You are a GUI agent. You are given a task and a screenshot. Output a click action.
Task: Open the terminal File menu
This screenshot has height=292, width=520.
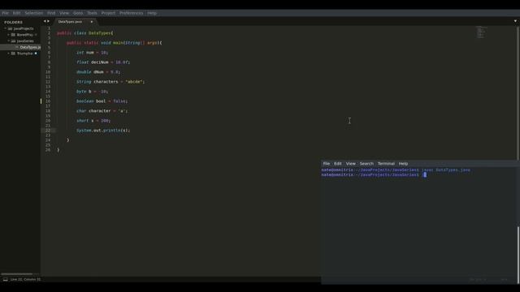pos(327,164)
